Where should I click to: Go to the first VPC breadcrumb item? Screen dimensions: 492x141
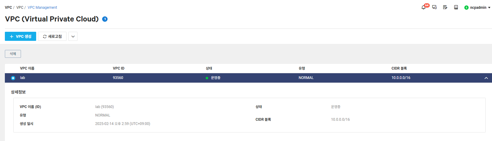(8, 8)
